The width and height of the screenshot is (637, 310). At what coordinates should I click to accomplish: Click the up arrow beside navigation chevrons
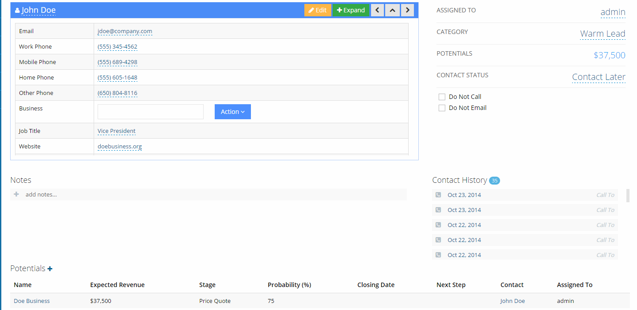(x=392, y=10)
